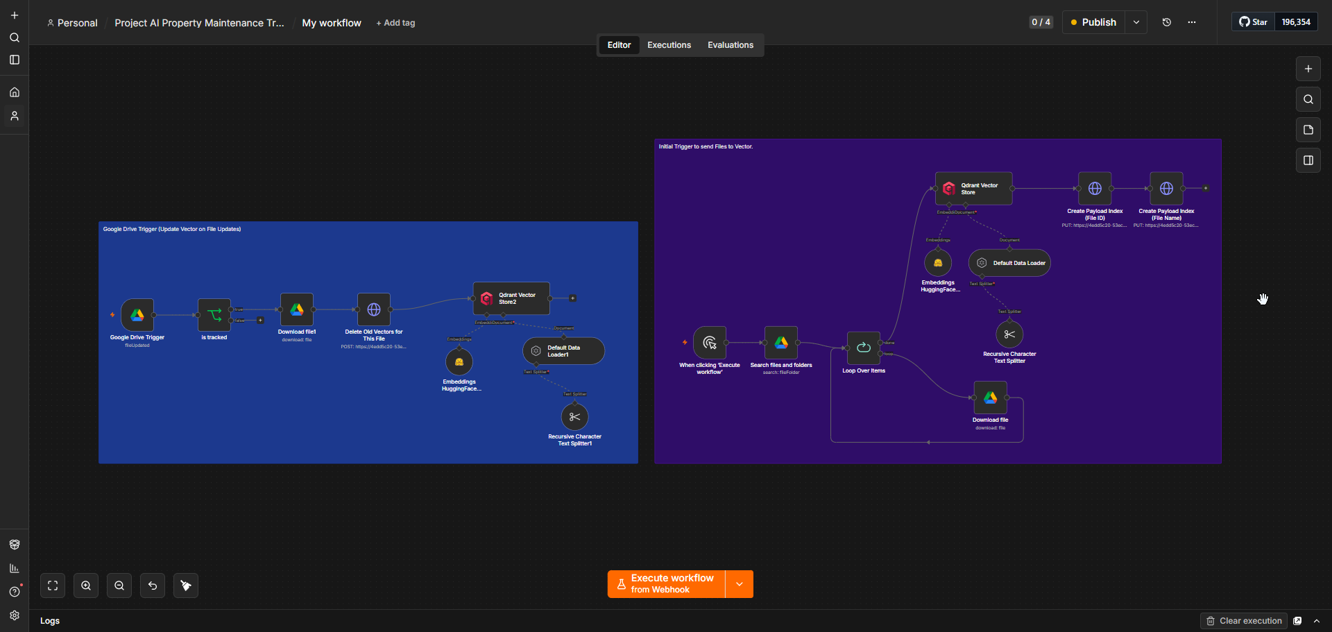Select the Download file1 node

297,309
